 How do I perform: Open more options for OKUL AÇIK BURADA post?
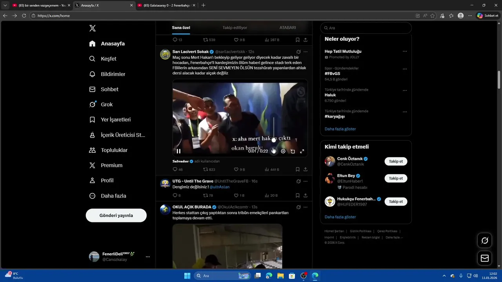[x=306, y=207]
